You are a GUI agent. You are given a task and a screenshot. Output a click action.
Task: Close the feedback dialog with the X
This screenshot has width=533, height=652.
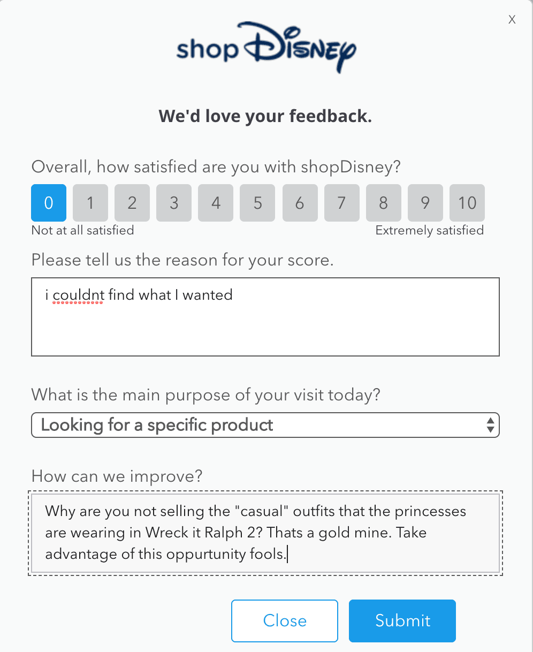512,20
